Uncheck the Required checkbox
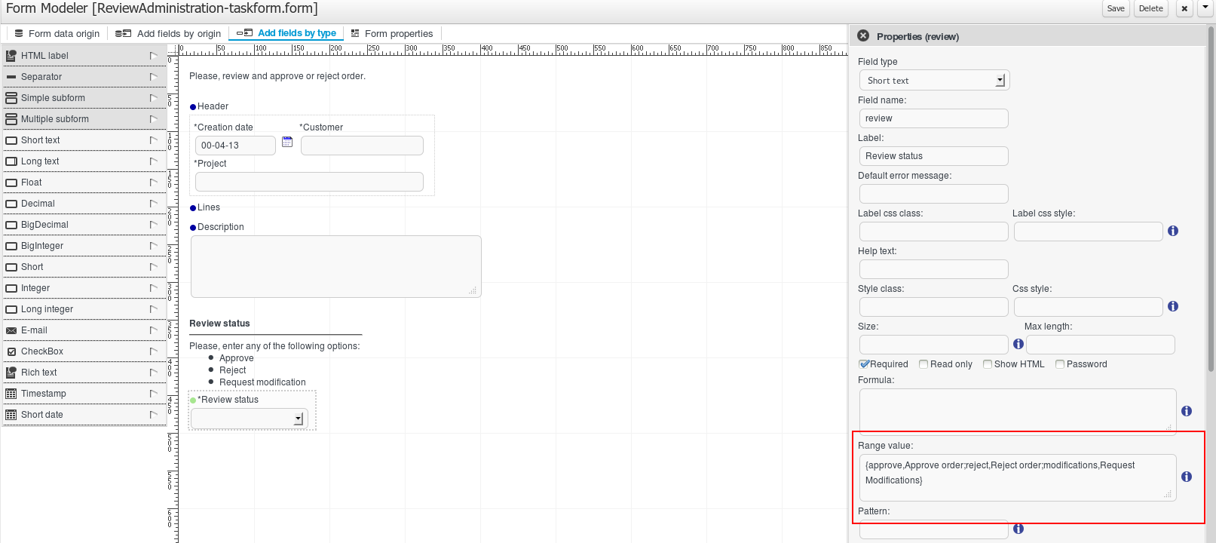Viewport: 1216px width, 543px height. point(865,364)
